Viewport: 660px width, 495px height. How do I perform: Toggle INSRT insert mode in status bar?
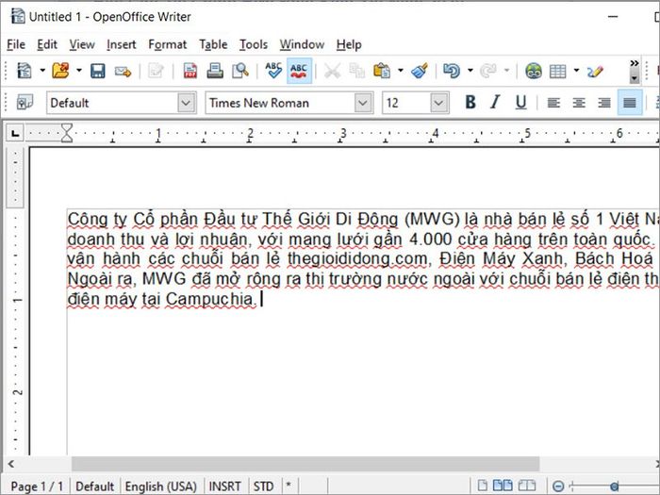pyautogui.click(x=224, y=487)
